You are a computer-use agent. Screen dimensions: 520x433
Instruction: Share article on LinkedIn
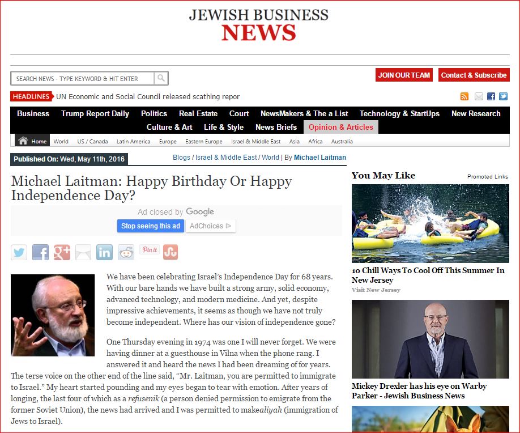click(x=104, y=252)
